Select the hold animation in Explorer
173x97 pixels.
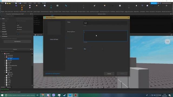tap(13, 59)
